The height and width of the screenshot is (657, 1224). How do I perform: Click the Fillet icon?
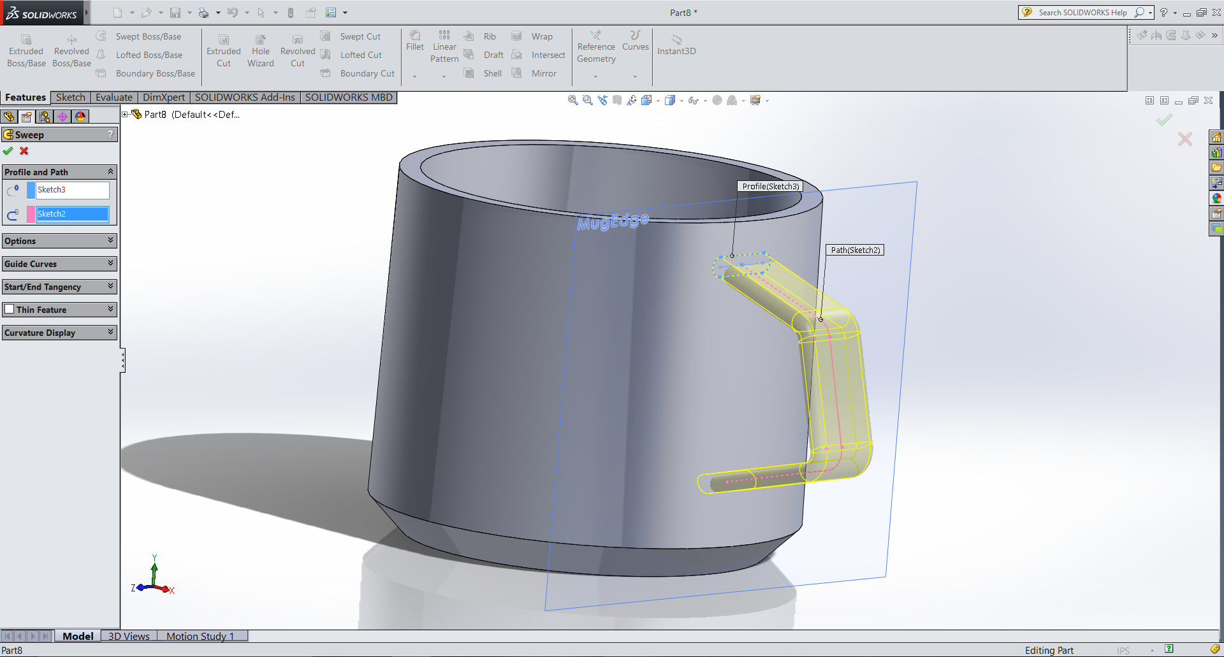415,35
